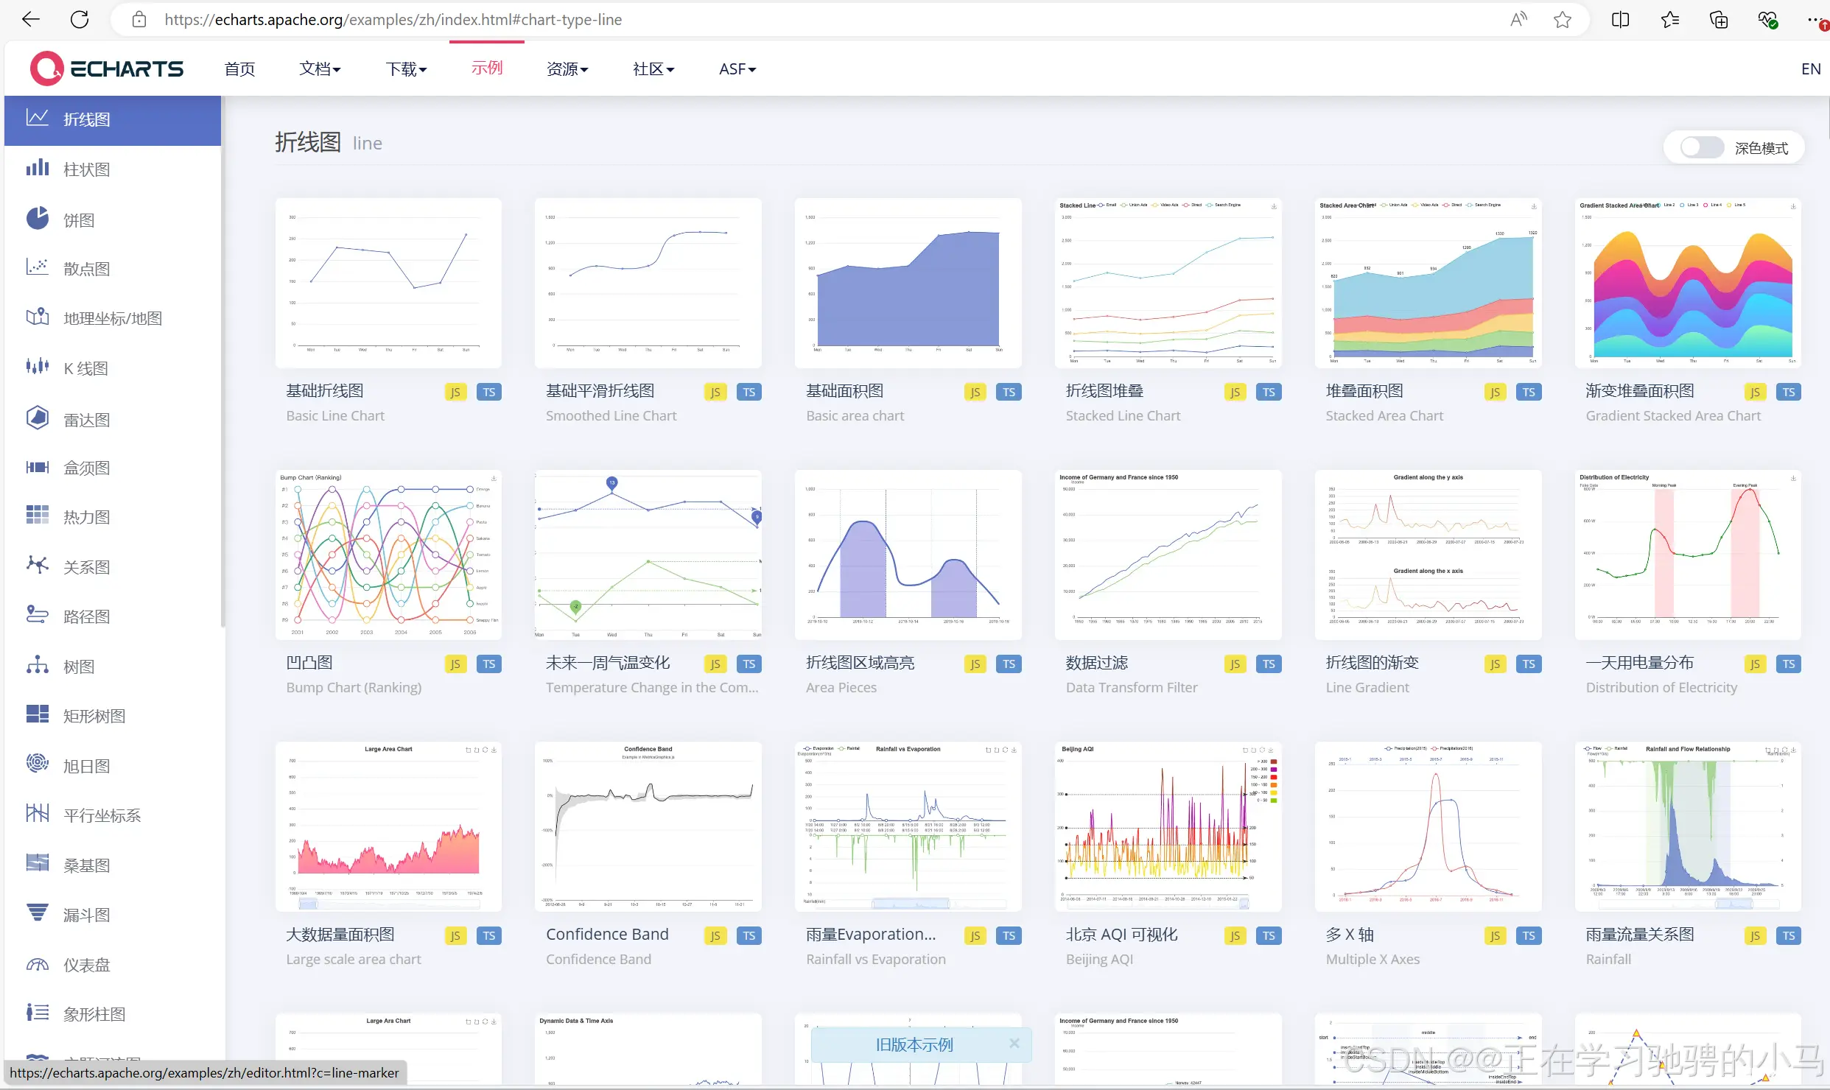Open Line Gradient chart thumbnail
This screenshot has height=1090, width=1830.
point(1428,555)
